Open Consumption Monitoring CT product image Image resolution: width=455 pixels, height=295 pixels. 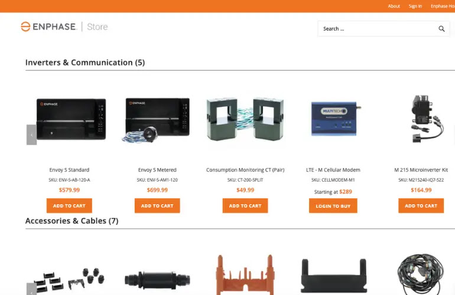tap(245, 119)
